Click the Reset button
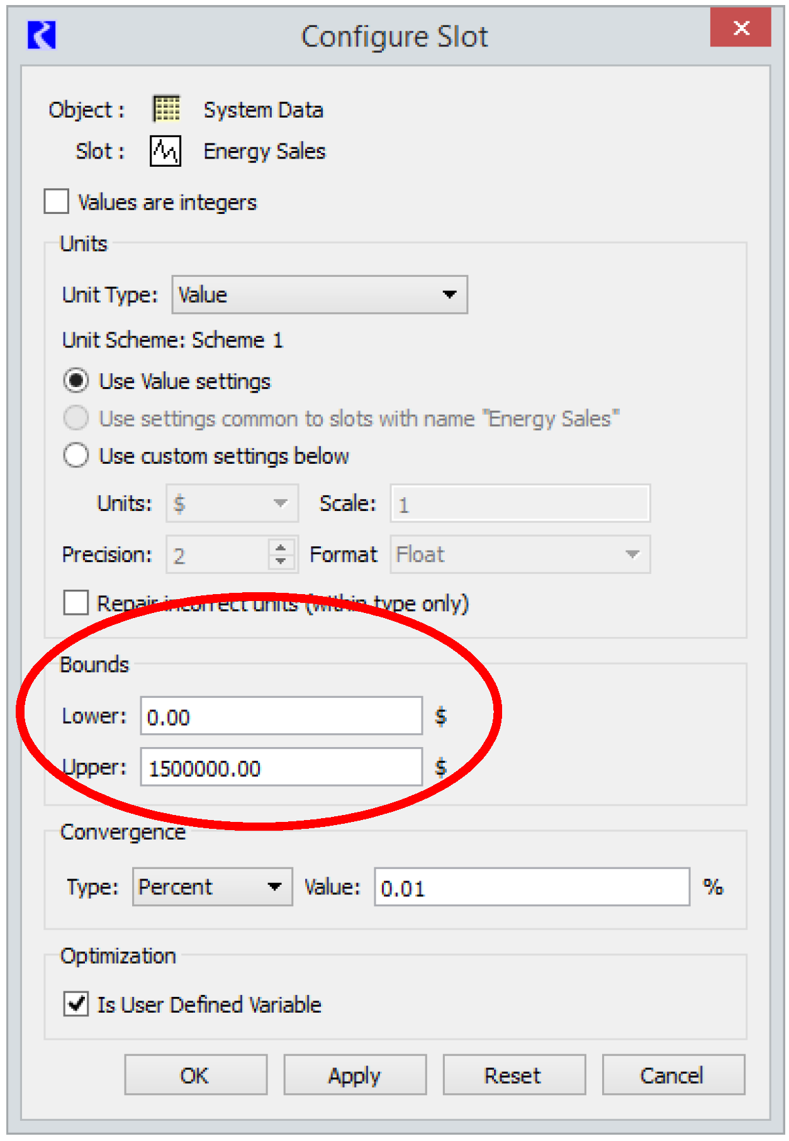 [x=513, y=1075]
